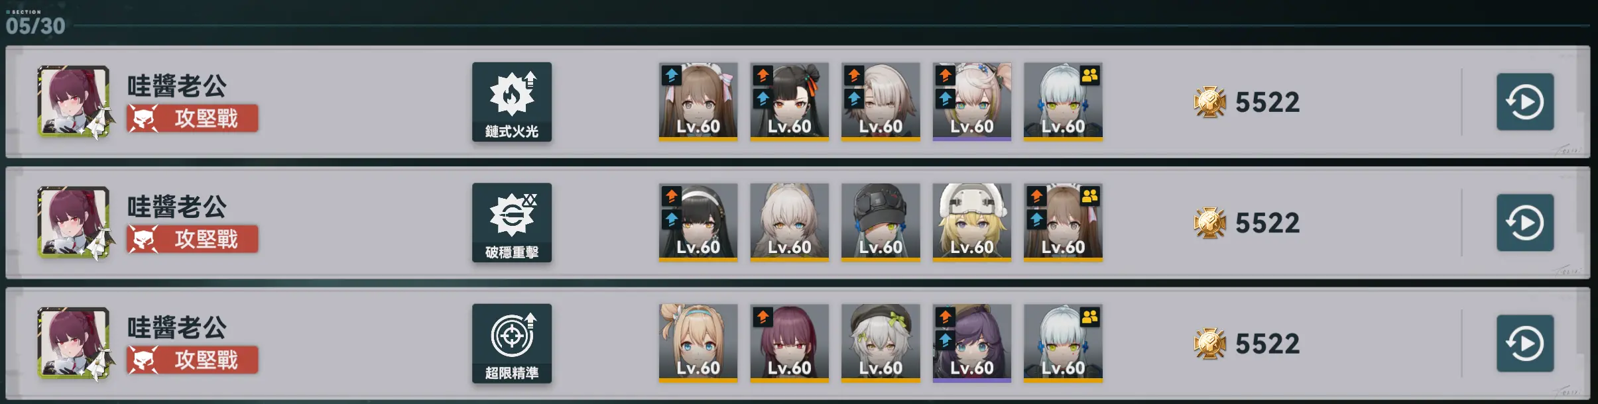Play the replay of the first record
The image size is (1598, 404).
(1524, 102)
